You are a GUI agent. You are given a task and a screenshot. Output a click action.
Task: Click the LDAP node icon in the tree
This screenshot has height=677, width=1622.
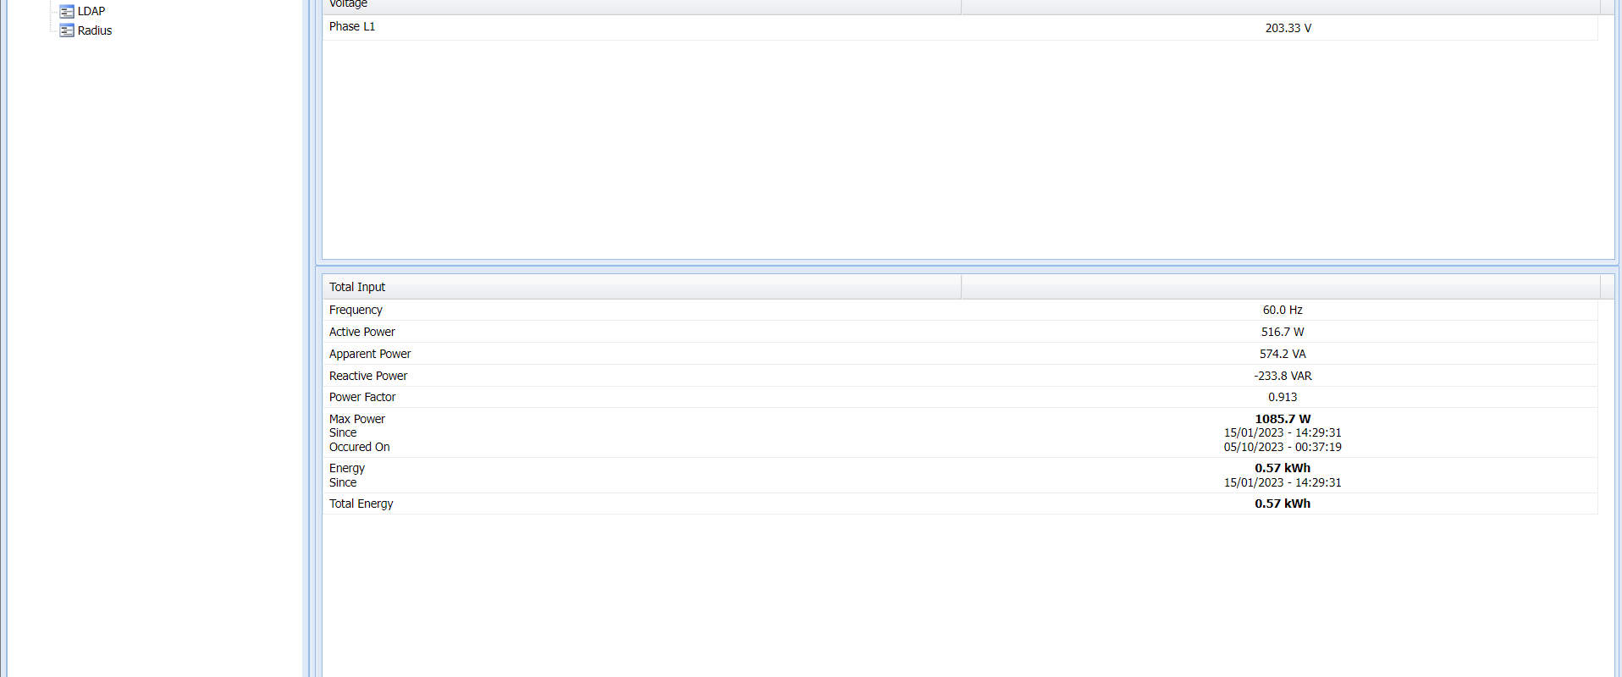point(67,11)
